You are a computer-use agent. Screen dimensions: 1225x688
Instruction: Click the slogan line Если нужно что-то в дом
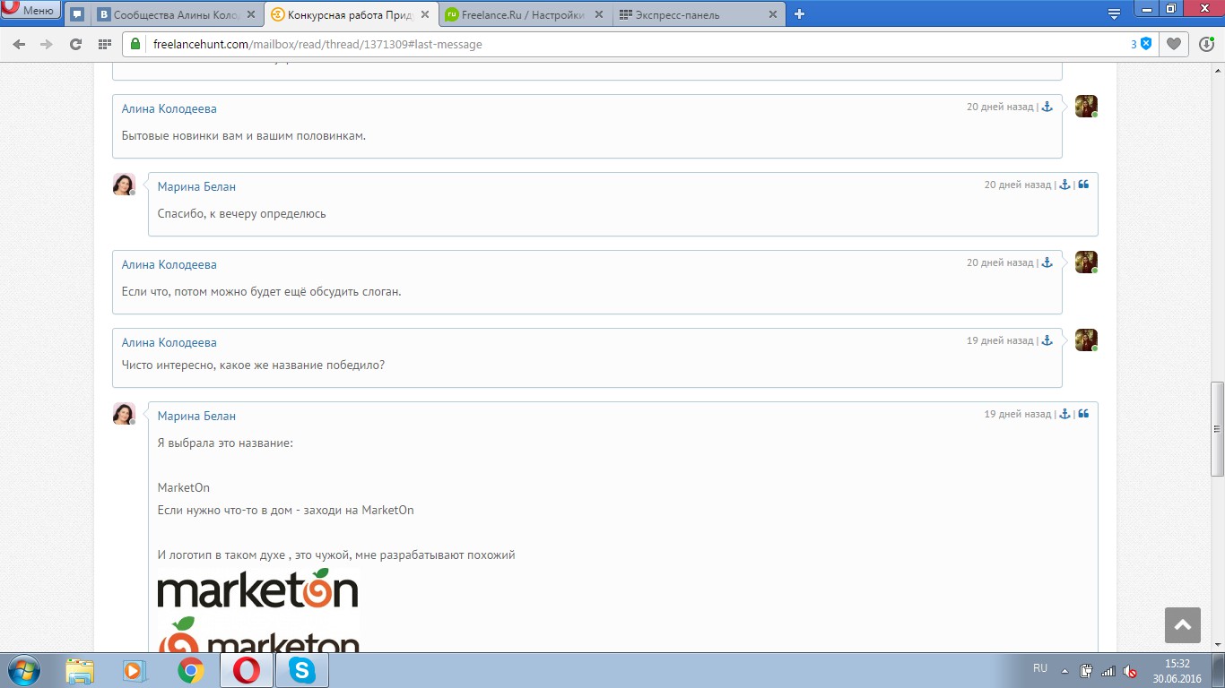coord(286,510)
